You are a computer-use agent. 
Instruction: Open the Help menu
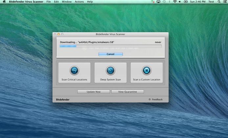point(90,2)
